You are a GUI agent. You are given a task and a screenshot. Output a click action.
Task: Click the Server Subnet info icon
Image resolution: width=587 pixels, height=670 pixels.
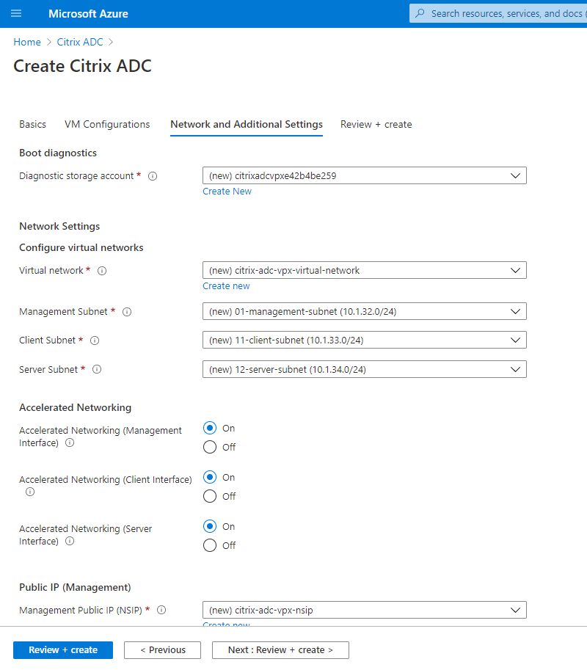point(97,370)
